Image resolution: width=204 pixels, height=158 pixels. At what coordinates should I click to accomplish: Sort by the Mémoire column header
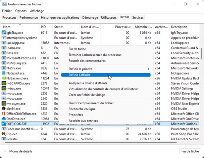coord(143,27)
